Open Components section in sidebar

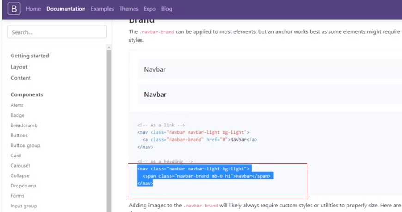pyautogui.click(x=27, y=94)
